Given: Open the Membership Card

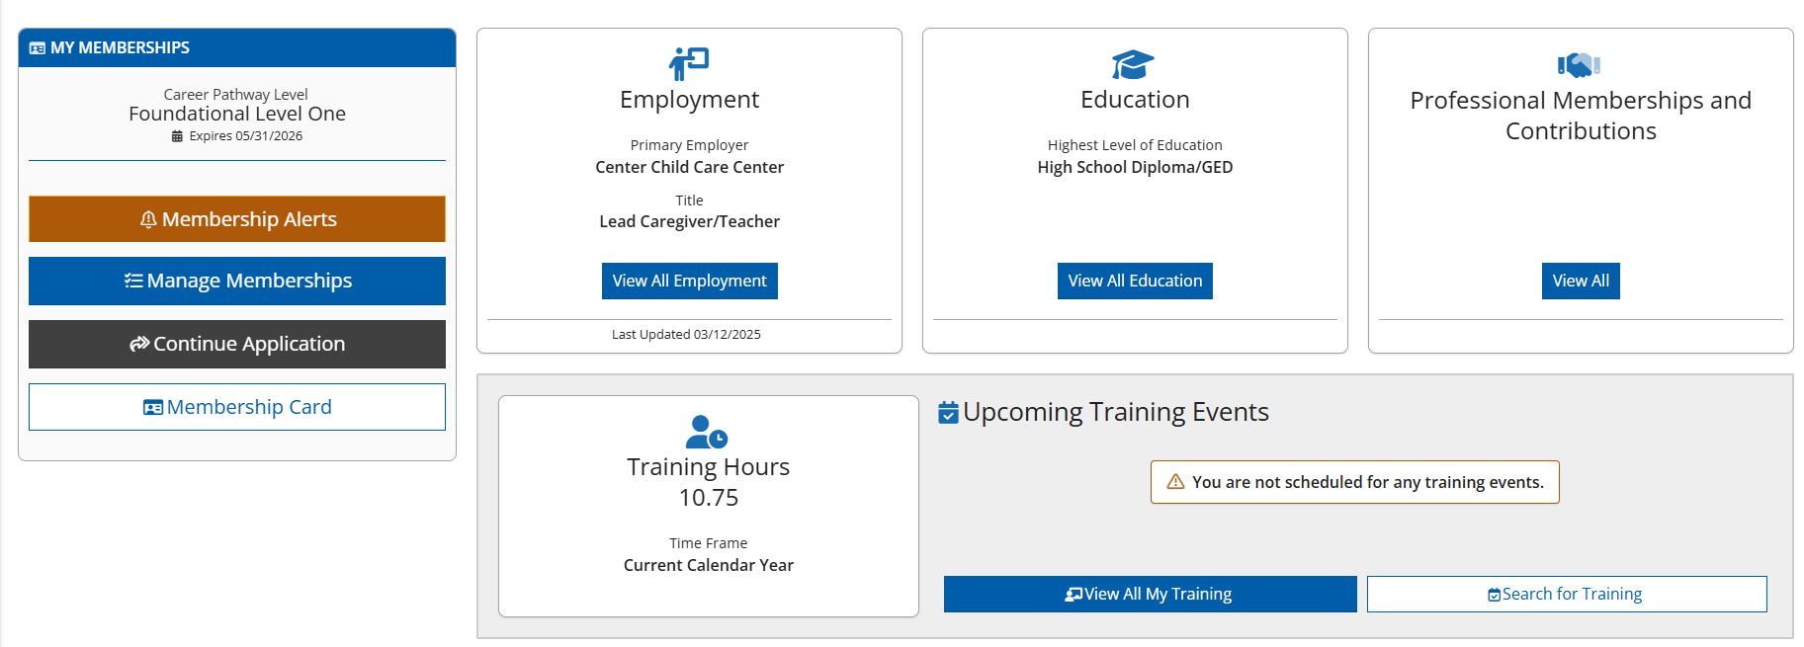Looking at the screenshot, I should (237, 407).
